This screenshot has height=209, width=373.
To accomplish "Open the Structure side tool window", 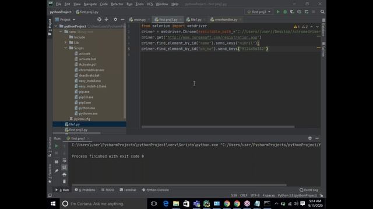I will point(50,147).
